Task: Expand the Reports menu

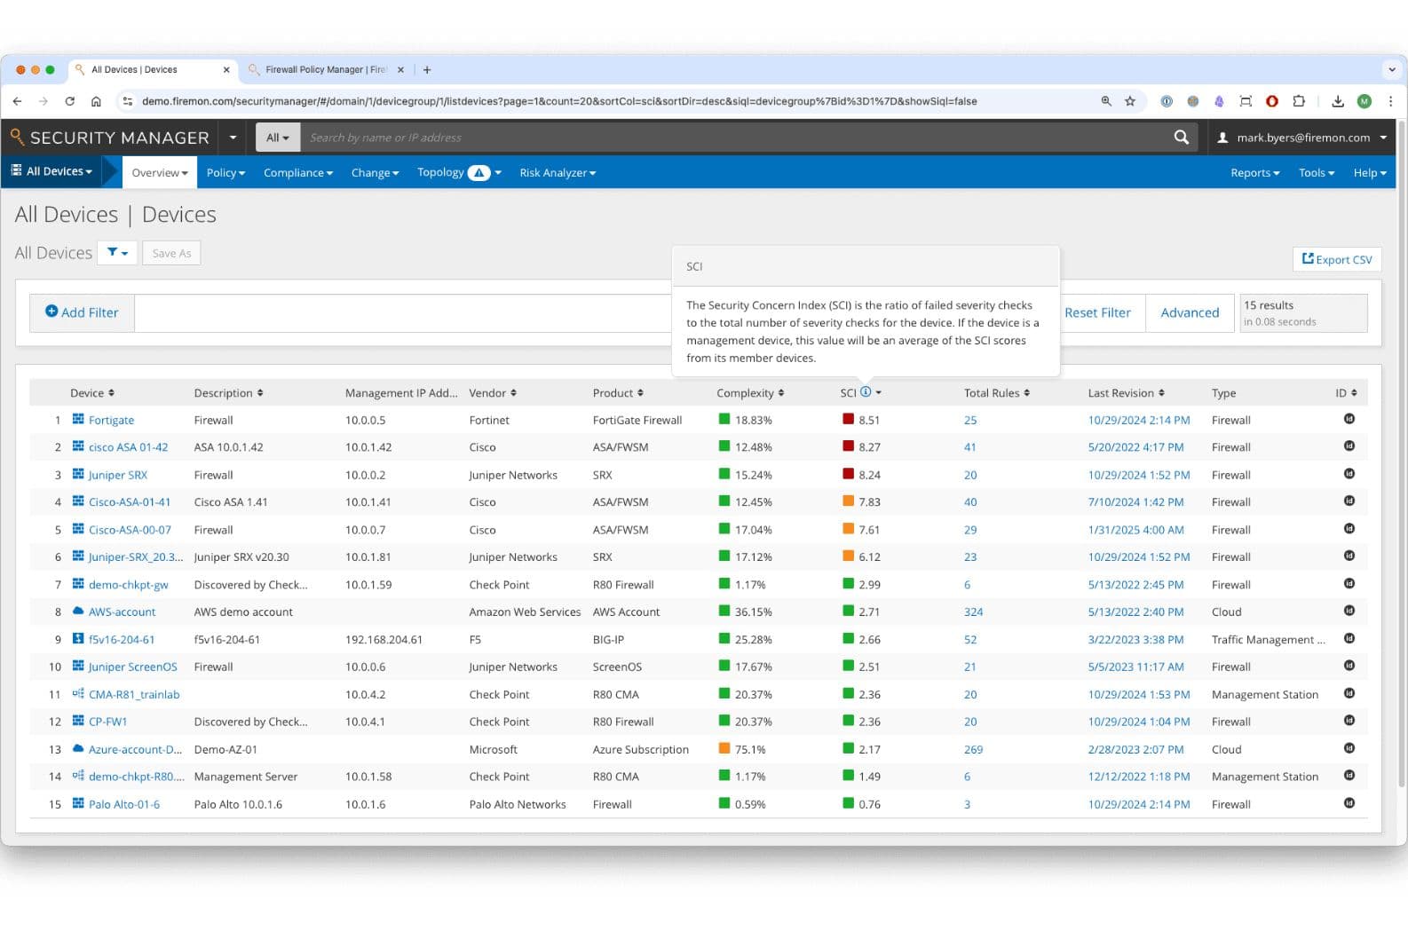Action: tap(1254, 172)
